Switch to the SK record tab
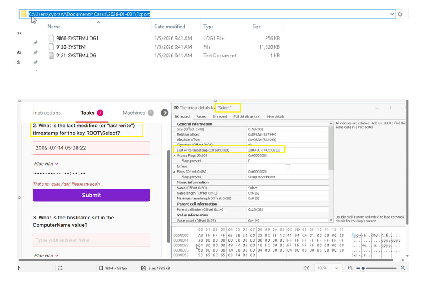This screenshot has height=282, width=433. coord(219,116)
